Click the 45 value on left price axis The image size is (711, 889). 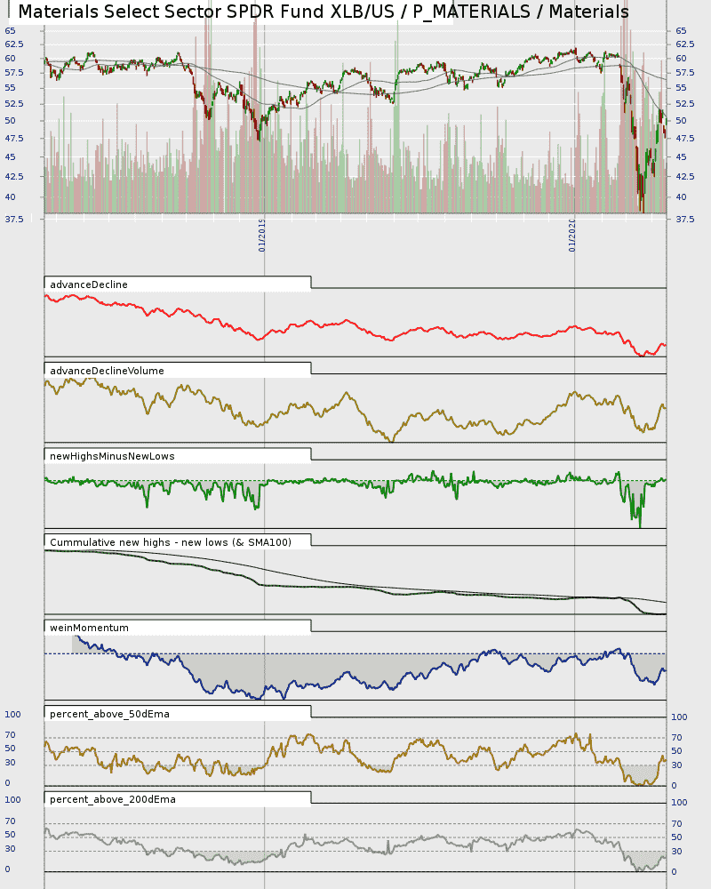click(10, 157)
